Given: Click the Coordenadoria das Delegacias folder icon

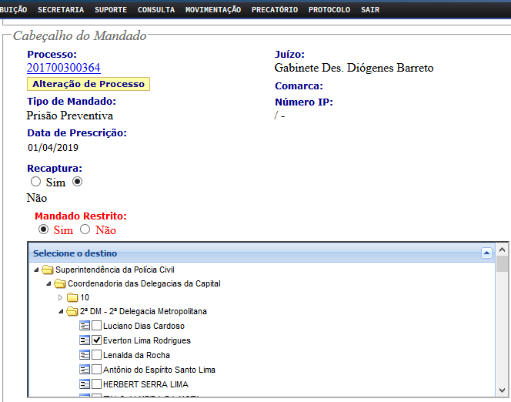Looking at the screenshot, I should click(x=60, y=283).
